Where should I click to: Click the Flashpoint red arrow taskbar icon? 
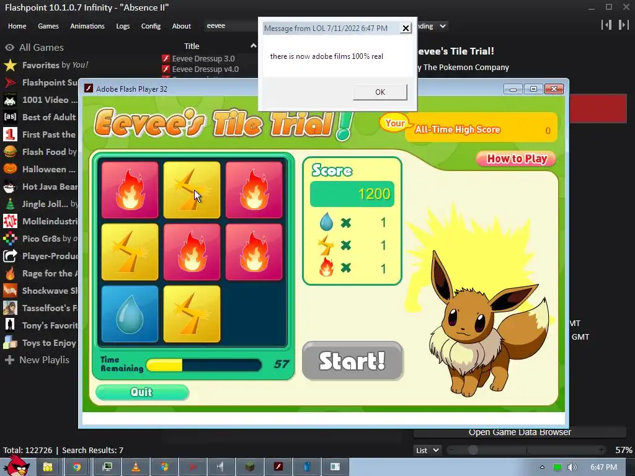click(x=192, y=467)
